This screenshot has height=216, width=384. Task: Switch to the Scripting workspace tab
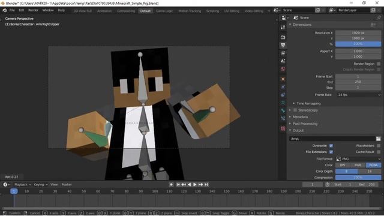click(x=212, y=11)
